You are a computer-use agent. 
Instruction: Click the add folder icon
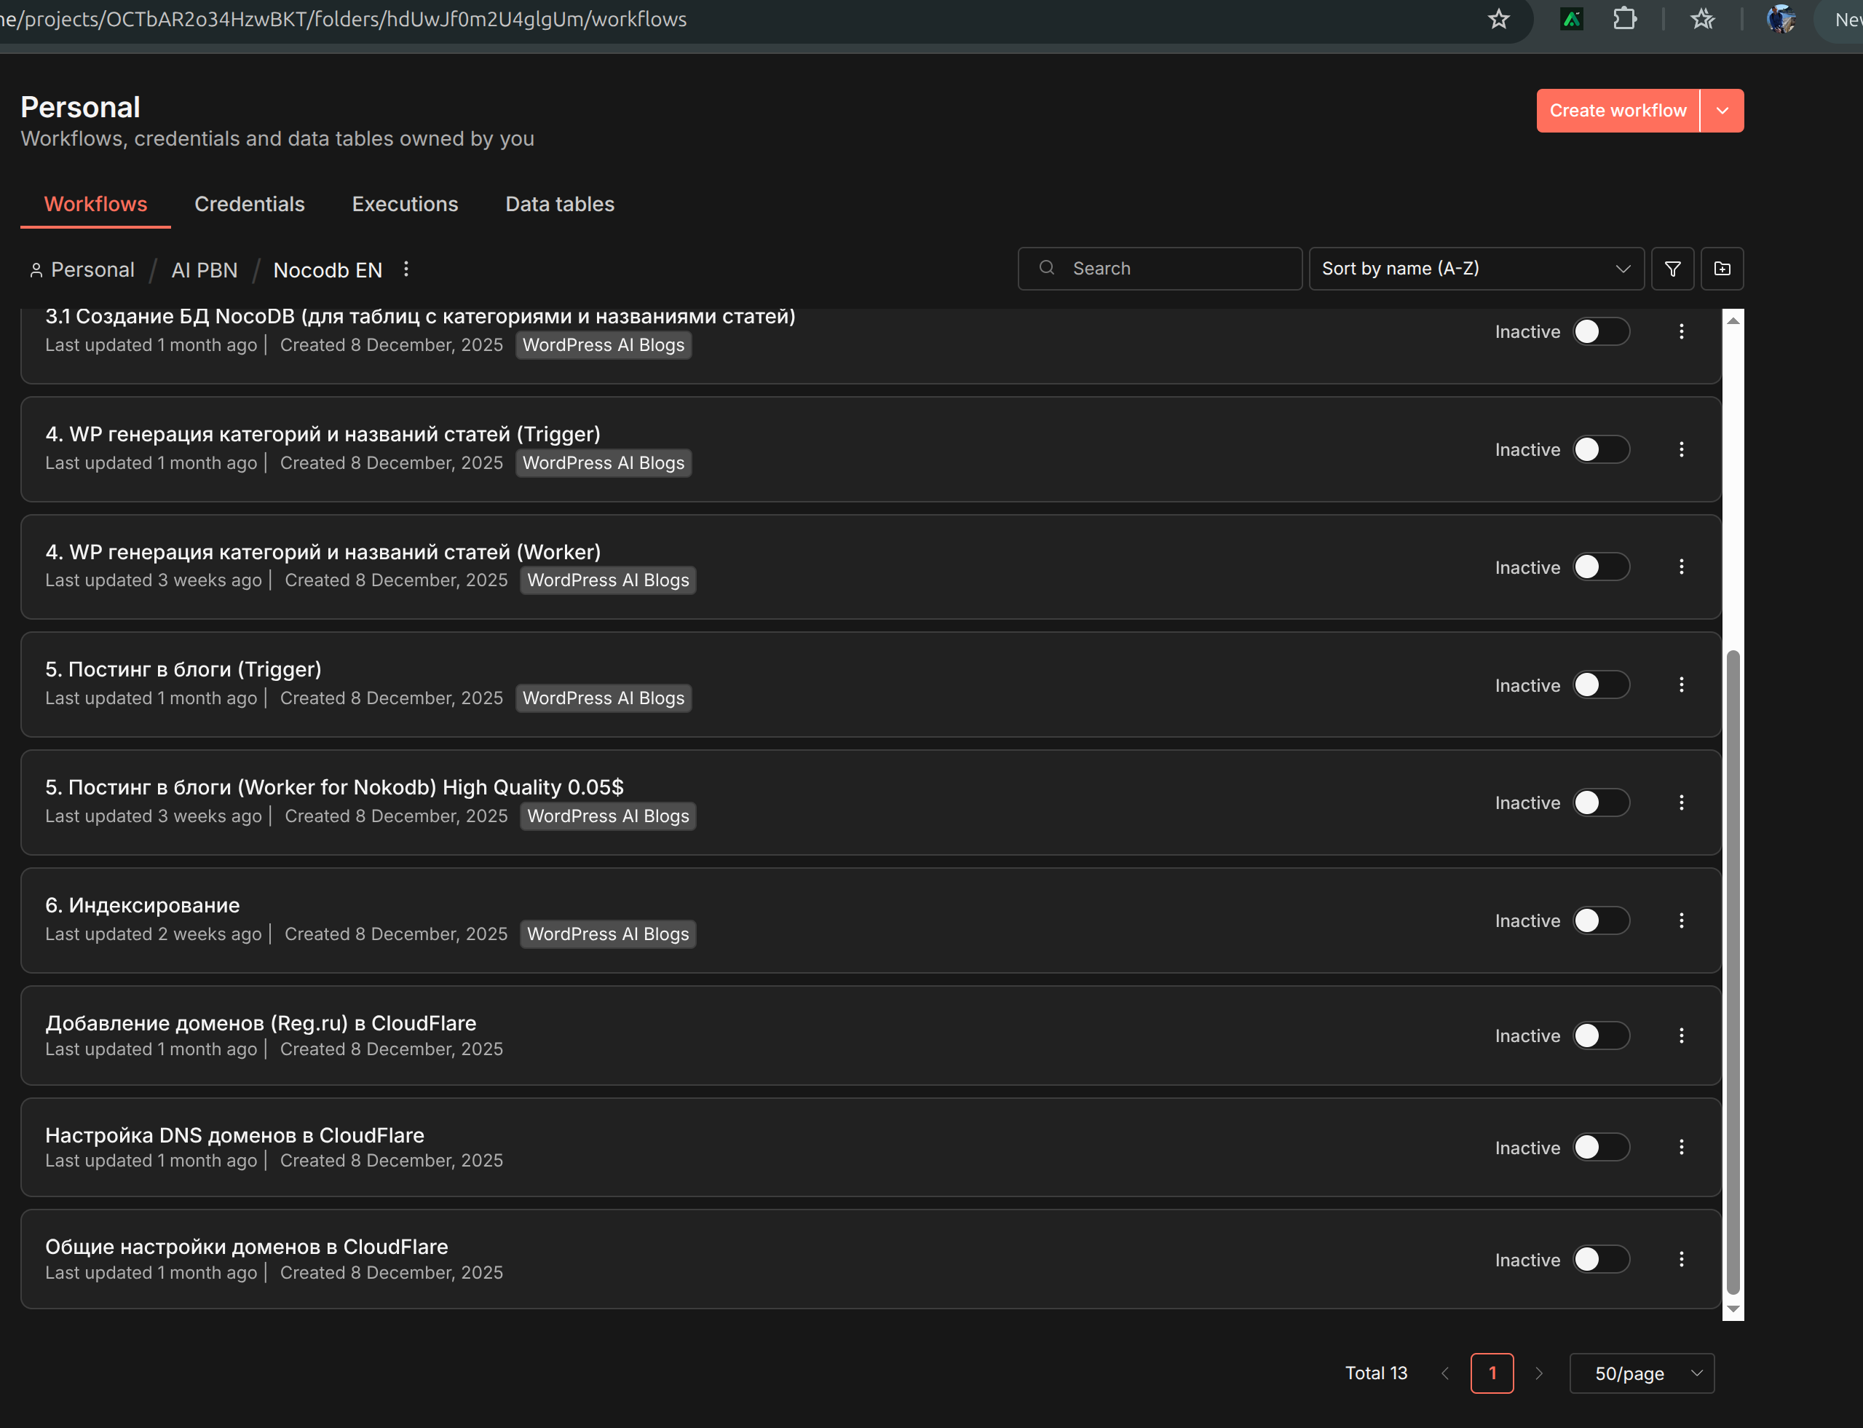(x=1722, y=269)
